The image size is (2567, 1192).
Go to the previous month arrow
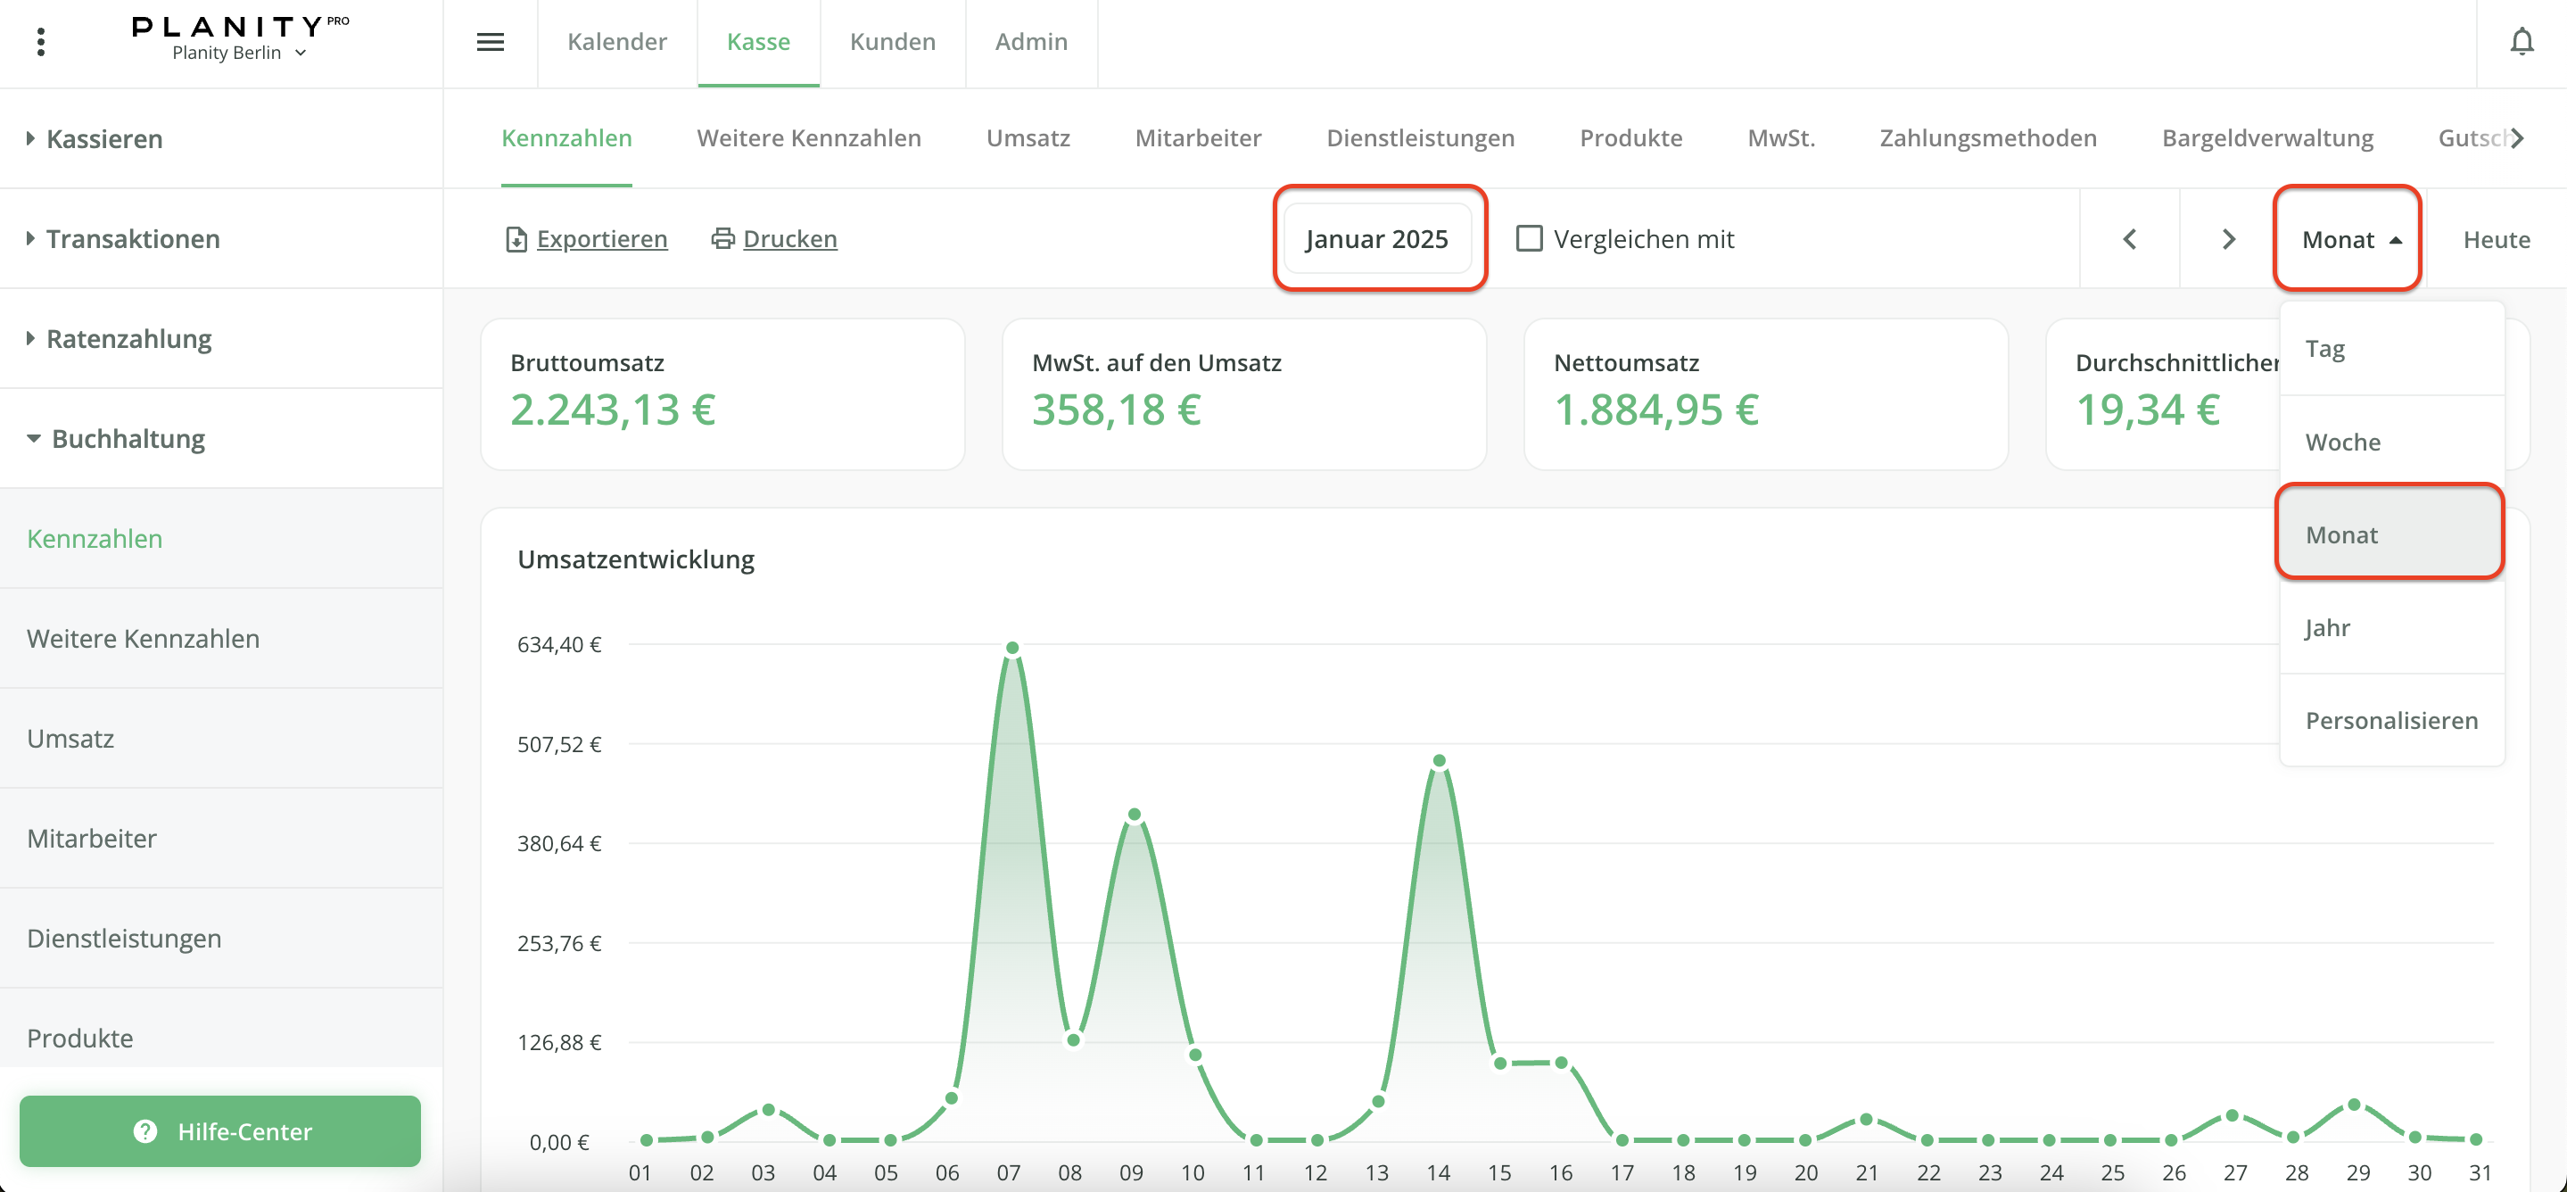point(2130,239)
